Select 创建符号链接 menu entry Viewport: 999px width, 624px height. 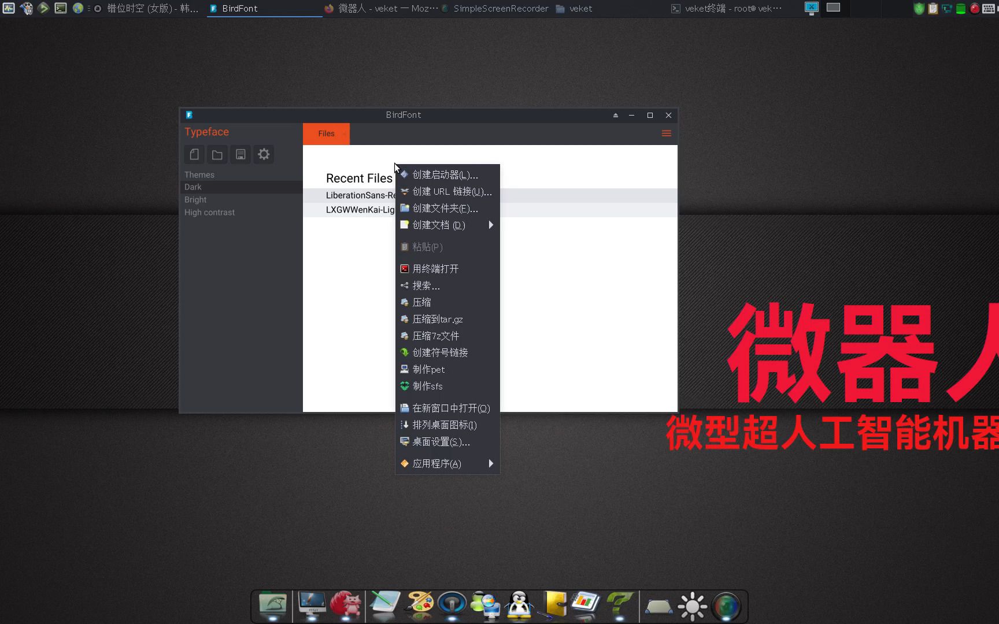point(447,352)
